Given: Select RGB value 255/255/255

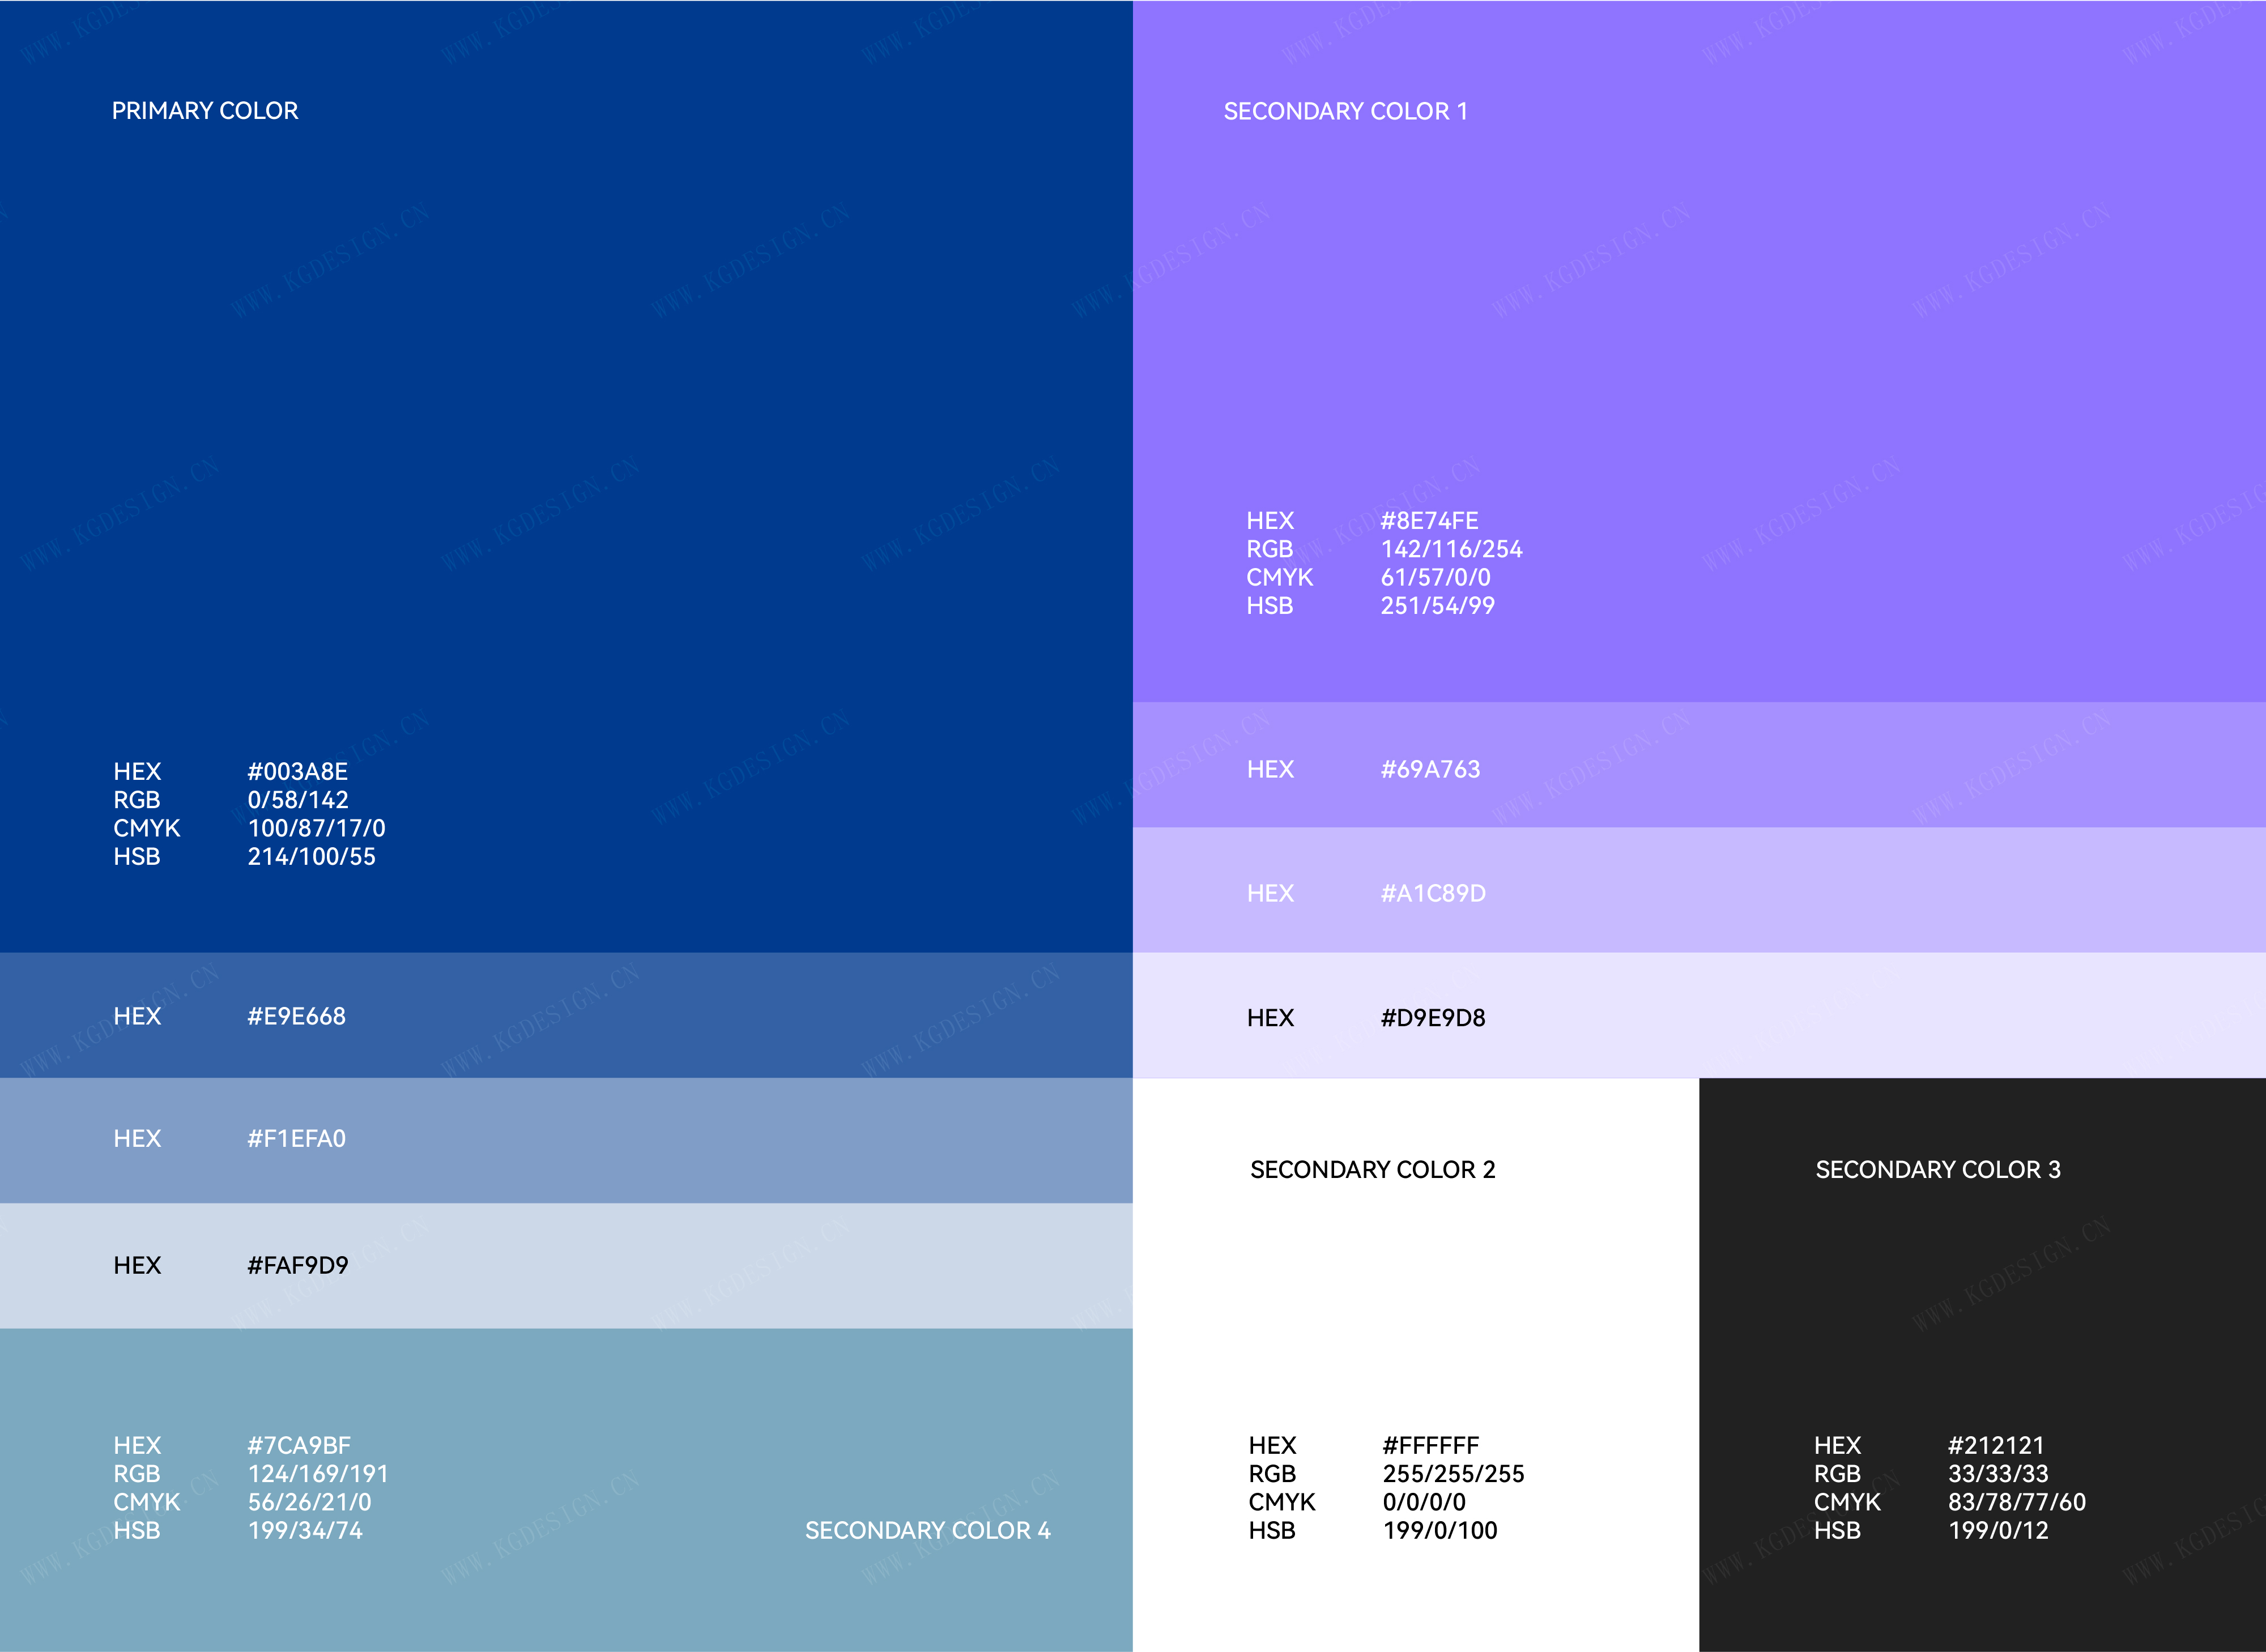Looking at the screenshot, I should [1454, 1474].
